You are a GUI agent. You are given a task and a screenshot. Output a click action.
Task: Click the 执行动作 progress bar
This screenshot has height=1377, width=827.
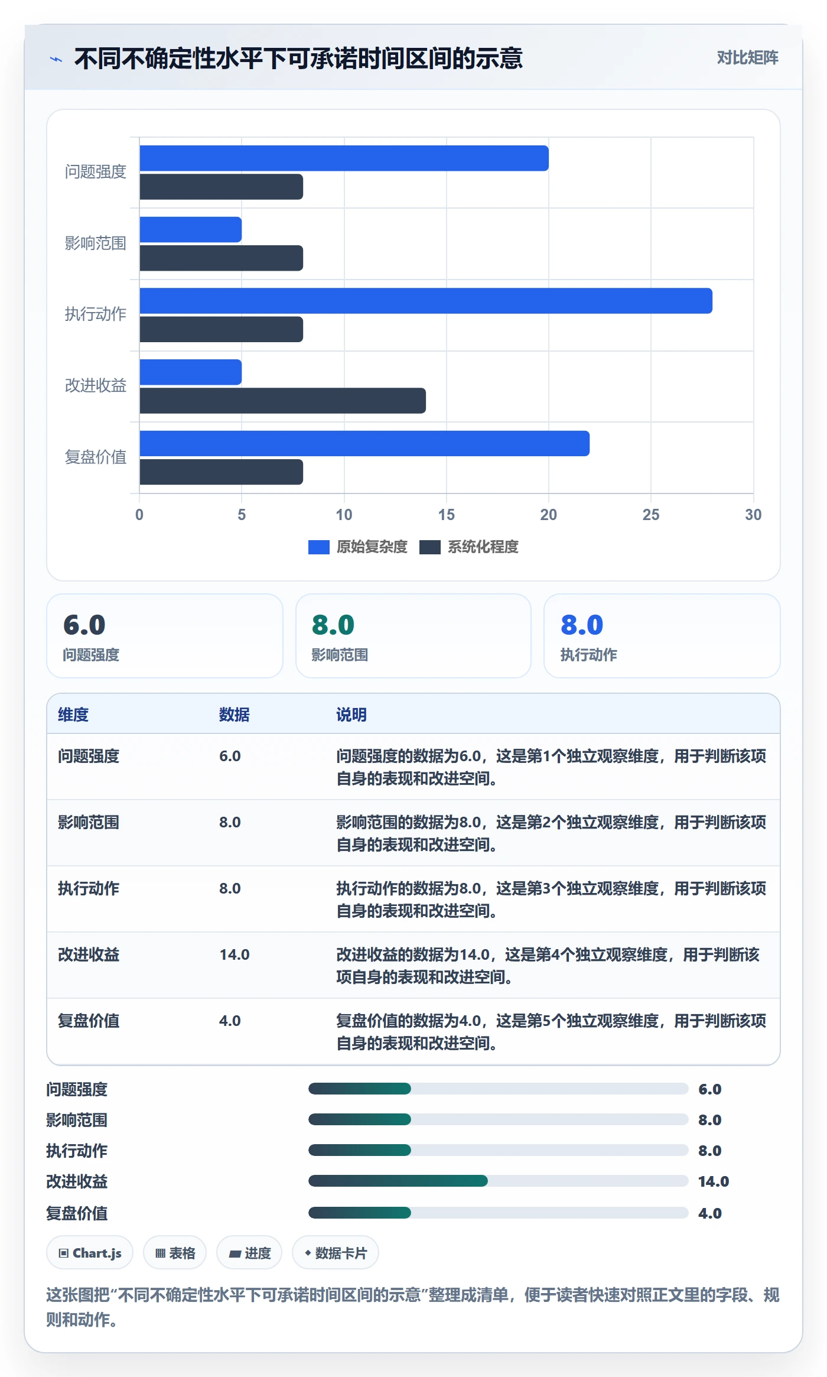(x=498, y=1150)
